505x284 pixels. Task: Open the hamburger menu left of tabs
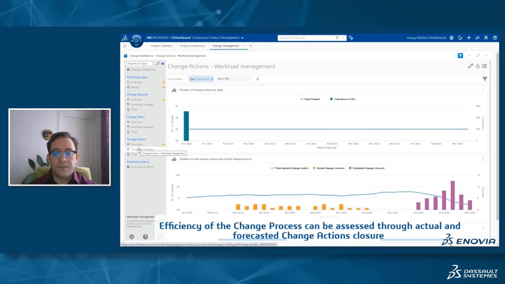[x=125, y=46]
